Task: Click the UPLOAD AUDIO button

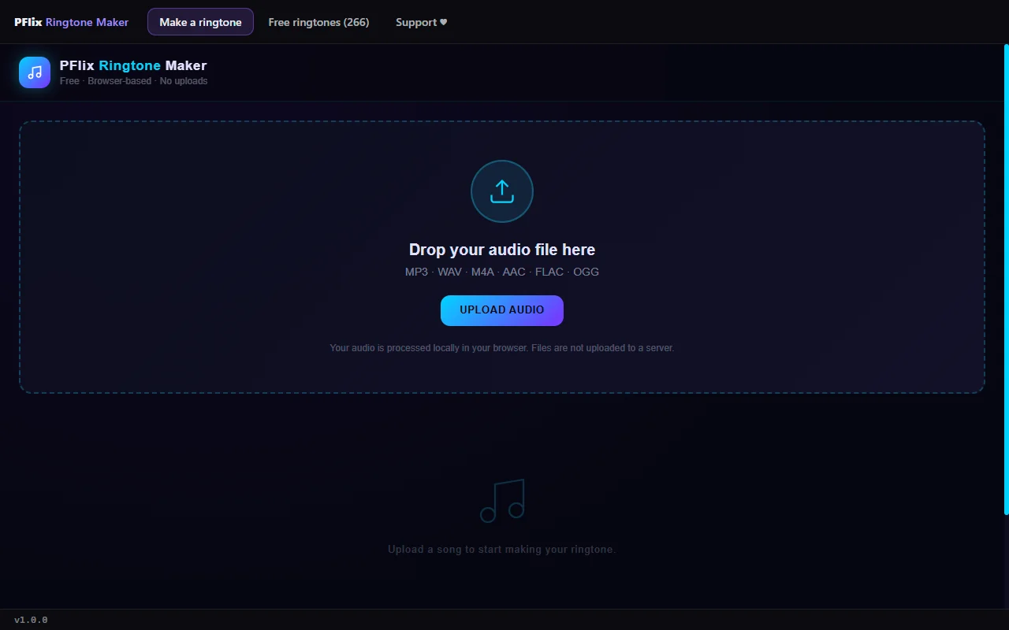Action: 502,310
